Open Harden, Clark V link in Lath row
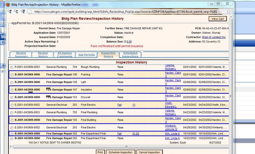 (173, 82)
